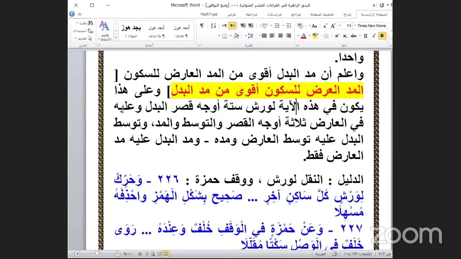Toggle Bold formatting
461x259 pixels.
[382, 36]
